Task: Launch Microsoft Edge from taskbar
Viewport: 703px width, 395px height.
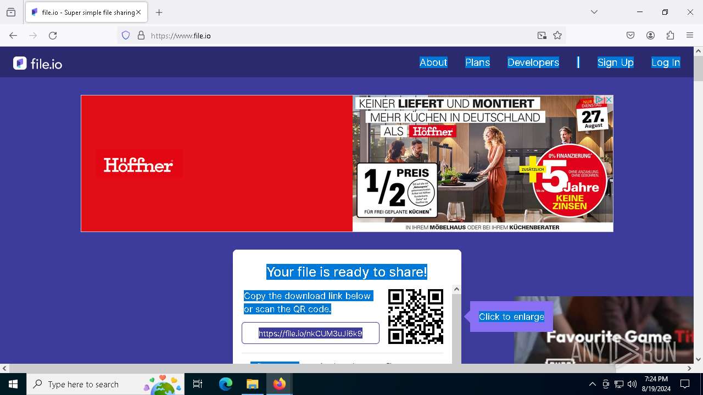Action: click(226, 384)
